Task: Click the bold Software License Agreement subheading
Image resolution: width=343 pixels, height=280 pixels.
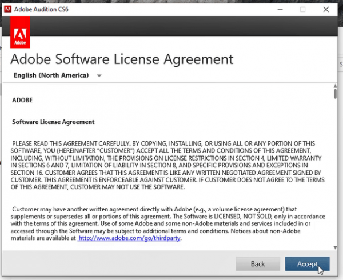Action: (53, 122)
